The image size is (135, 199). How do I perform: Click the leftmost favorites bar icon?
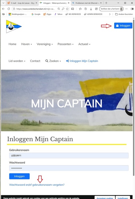pos(3,14)
